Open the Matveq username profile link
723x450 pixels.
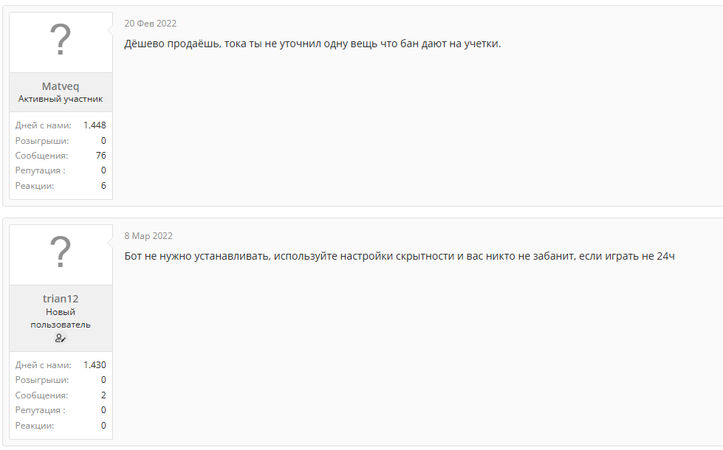[61, 86]
